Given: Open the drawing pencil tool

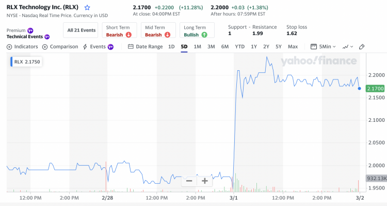Looking at the screenshot, I should (362, 46).
